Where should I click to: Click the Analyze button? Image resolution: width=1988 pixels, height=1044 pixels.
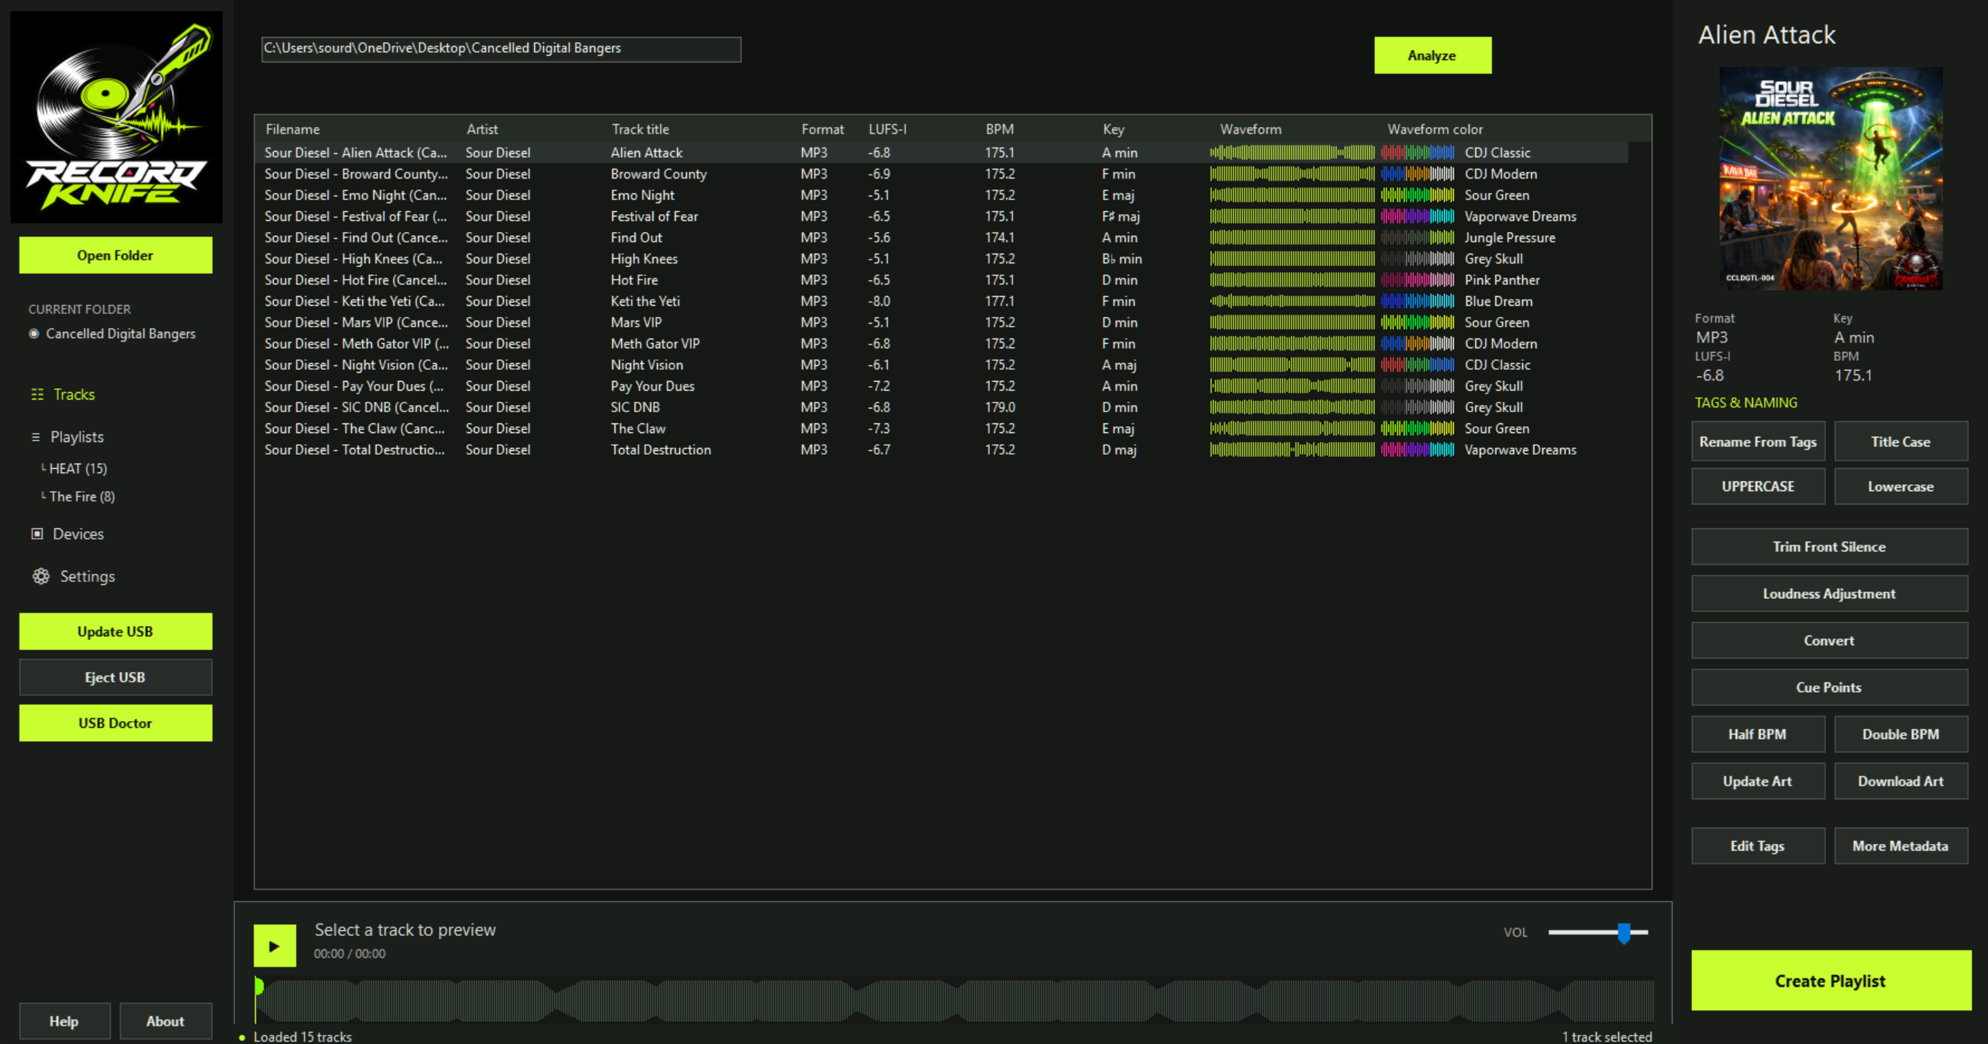click(x=1432, y=56)
